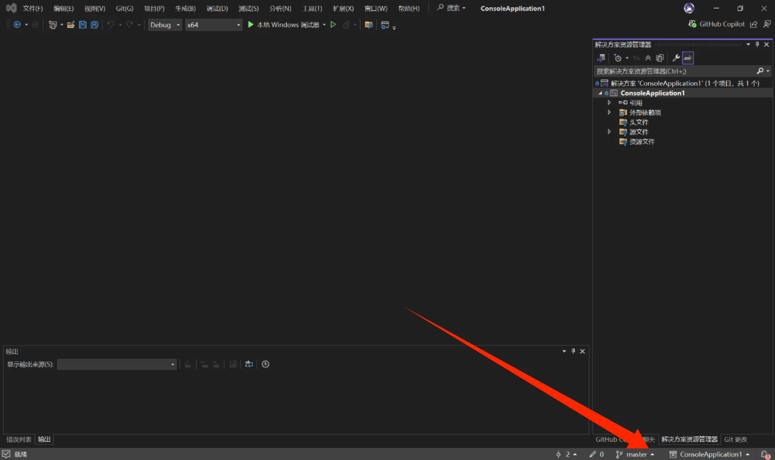Click the Open File toolbar icon
This screenshot has width=775, height=460.
point(71,25)
